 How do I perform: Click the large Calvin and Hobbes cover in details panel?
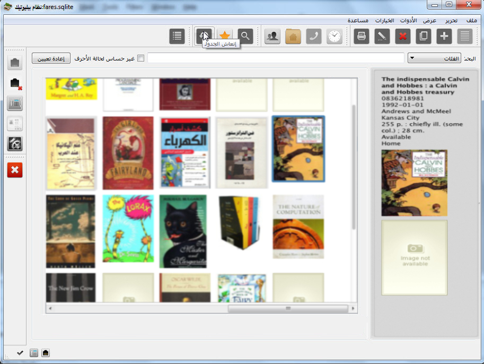[414, 183]
